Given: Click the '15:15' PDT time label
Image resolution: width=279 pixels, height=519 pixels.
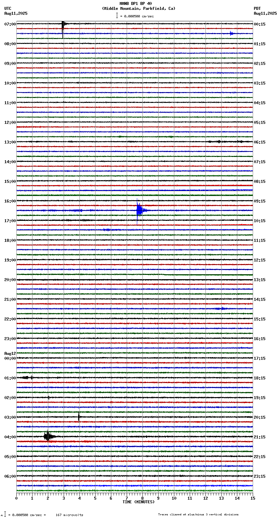Looking at the screenshot, I should tap(260, 319).
